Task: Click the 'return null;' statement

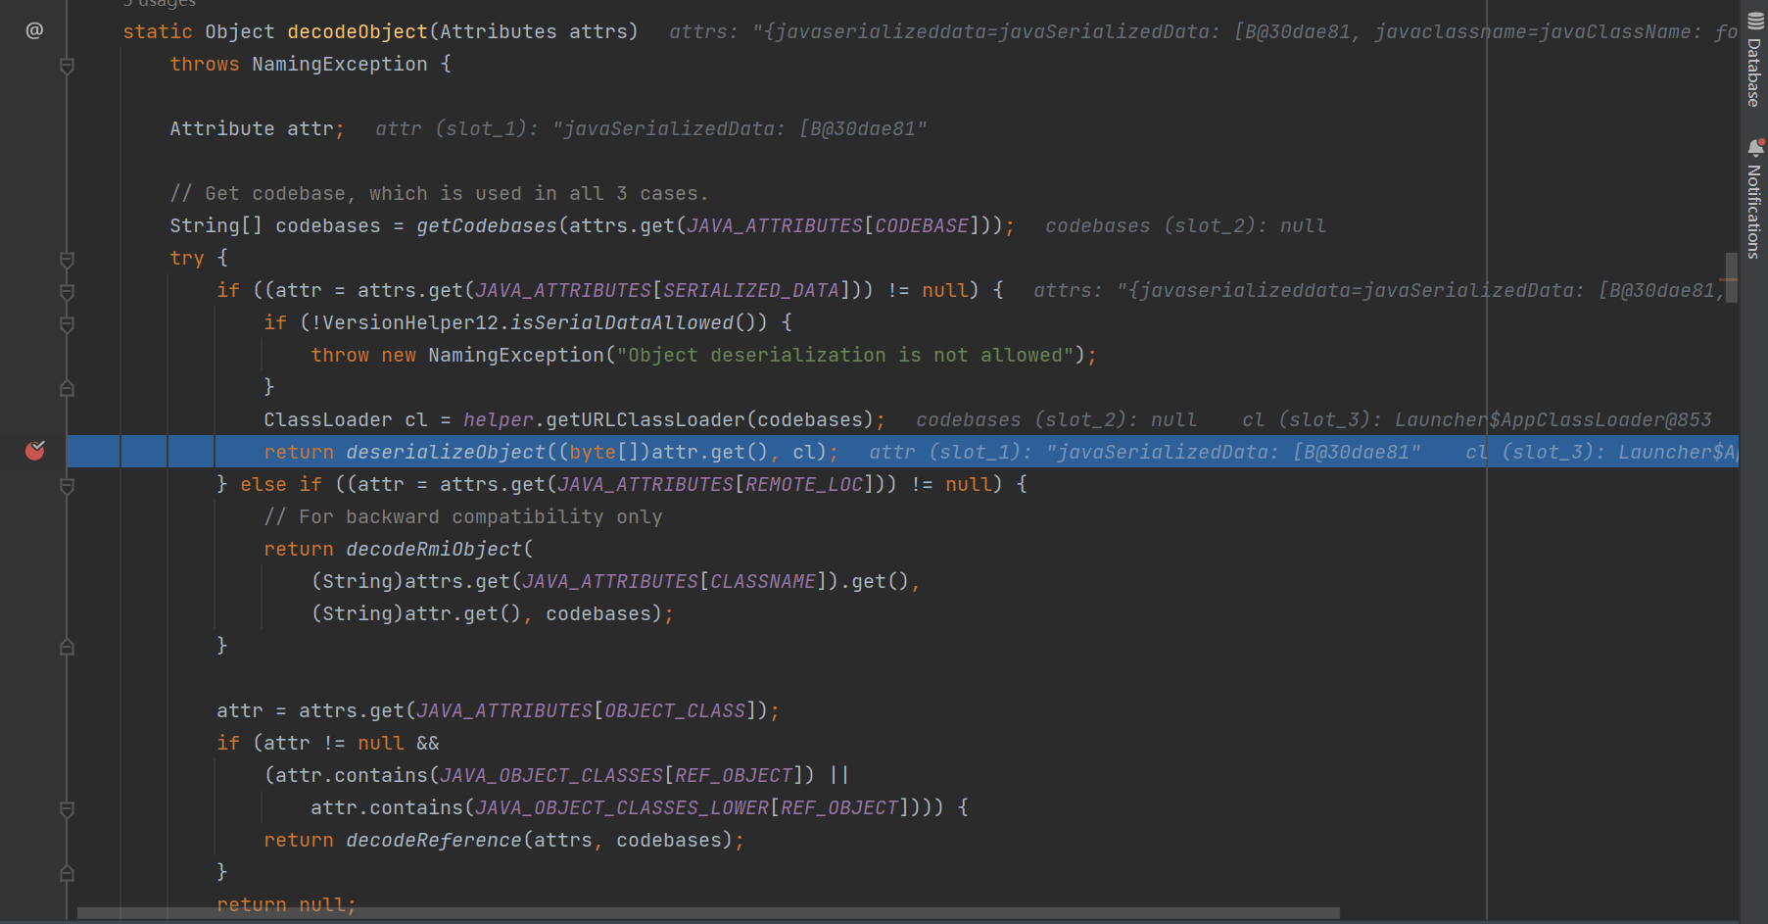Action: point(286,904)
